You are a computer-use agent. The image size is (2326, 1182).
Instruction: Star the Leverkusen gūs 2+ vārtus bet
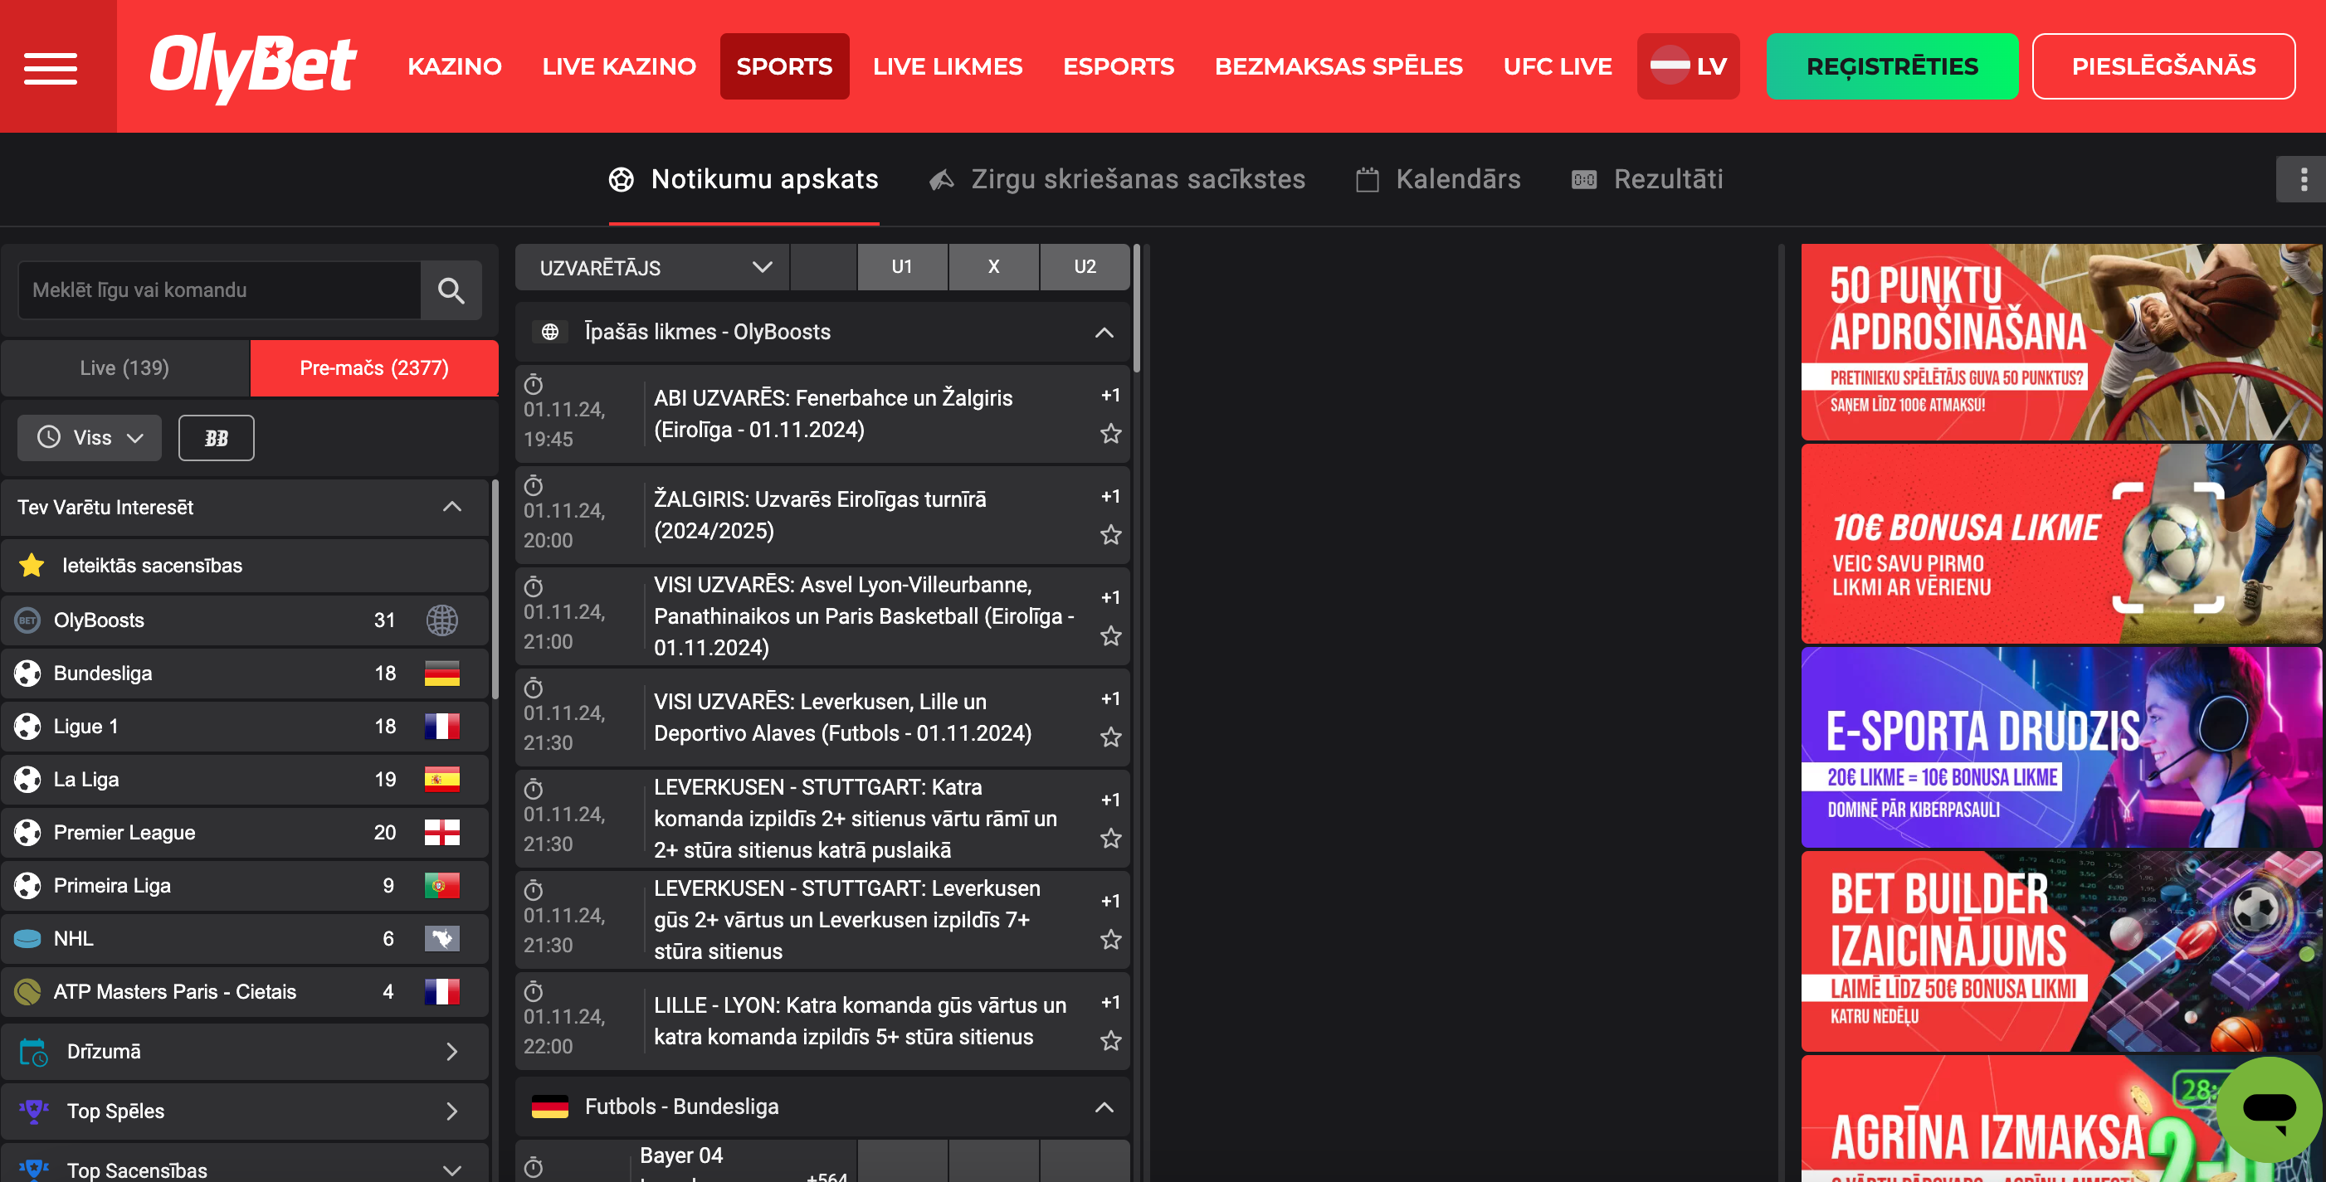(1110, 939)
